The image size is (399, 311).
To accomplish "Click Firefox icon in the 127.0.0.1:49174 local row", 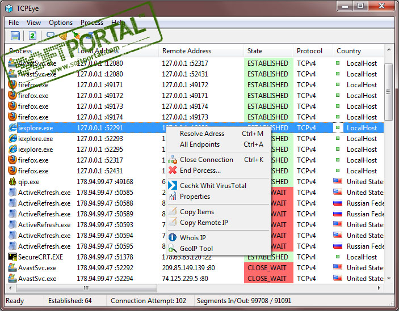I will [x=12, y=117].
